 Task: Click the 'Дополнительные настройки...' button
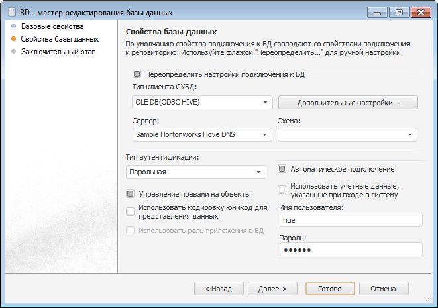(348, 103)
